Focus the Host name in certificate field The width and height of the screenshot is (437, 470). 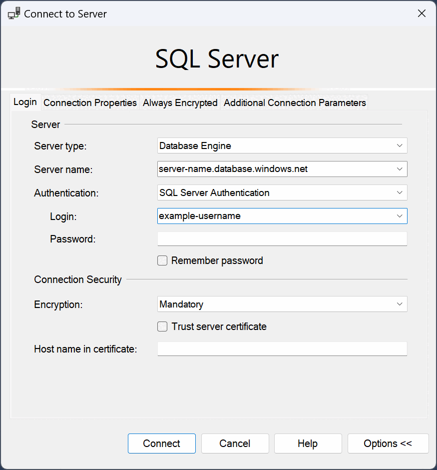click(280, 348)
